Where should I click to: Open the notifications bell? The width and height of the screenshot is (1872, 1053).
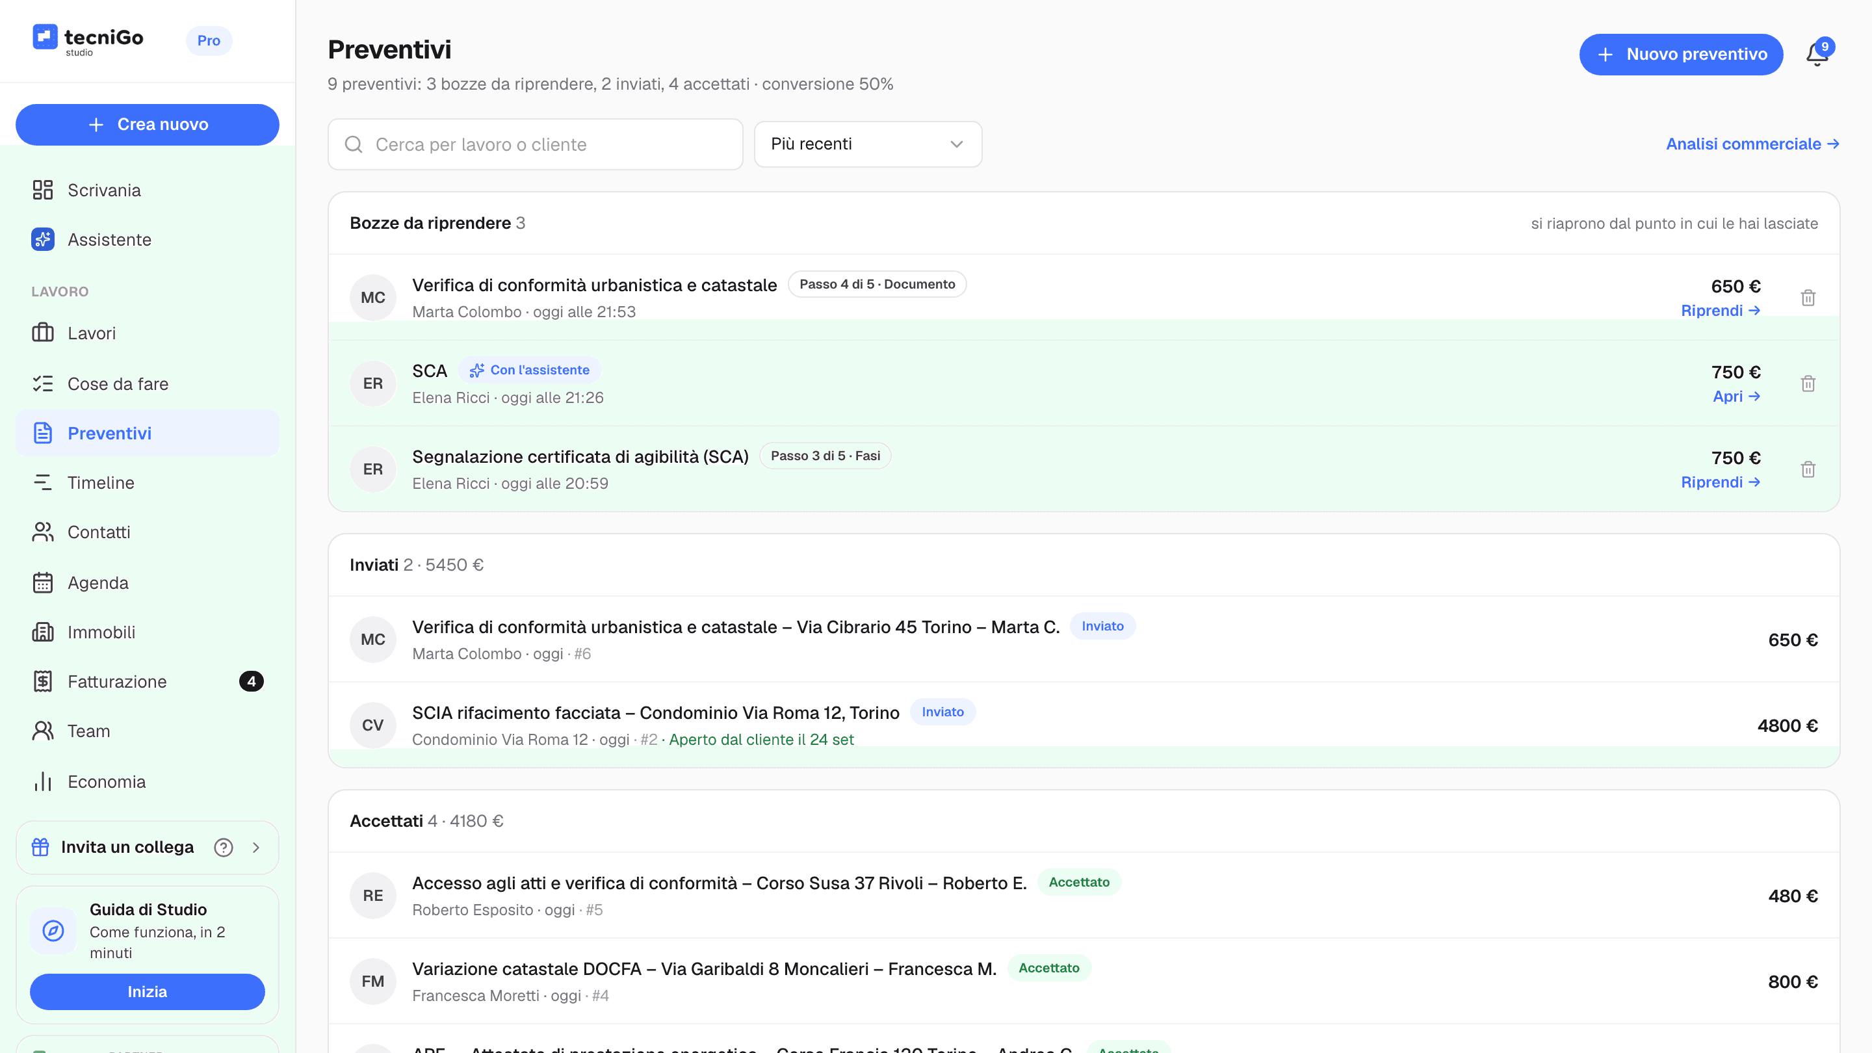(1817, 54)
